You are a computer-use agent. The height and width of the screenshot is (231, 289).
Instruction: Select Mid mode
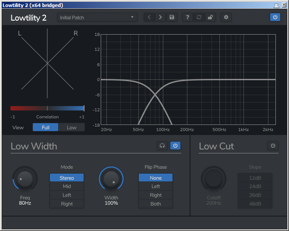click(67, 186)
